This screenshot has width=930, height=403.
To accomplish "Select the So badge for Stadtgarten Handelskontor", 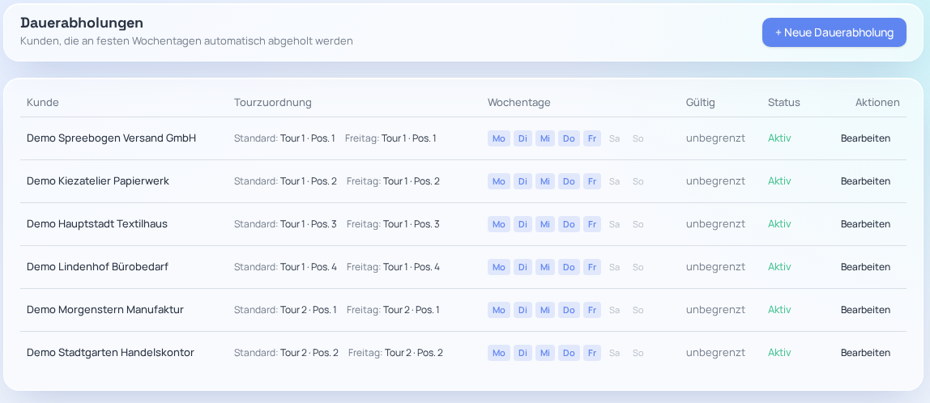I will point(638,353).
